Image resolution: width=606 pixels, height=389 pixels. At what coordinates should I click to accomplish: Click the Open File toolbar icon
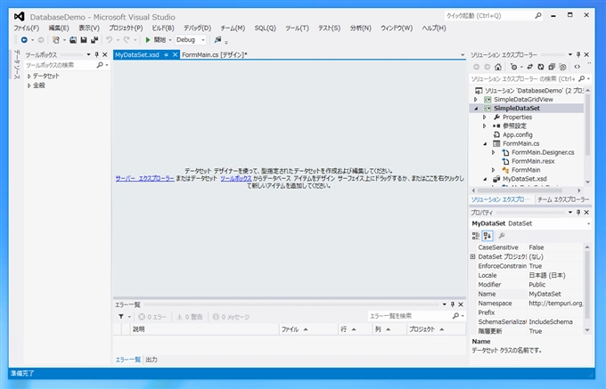coord(73,40)
